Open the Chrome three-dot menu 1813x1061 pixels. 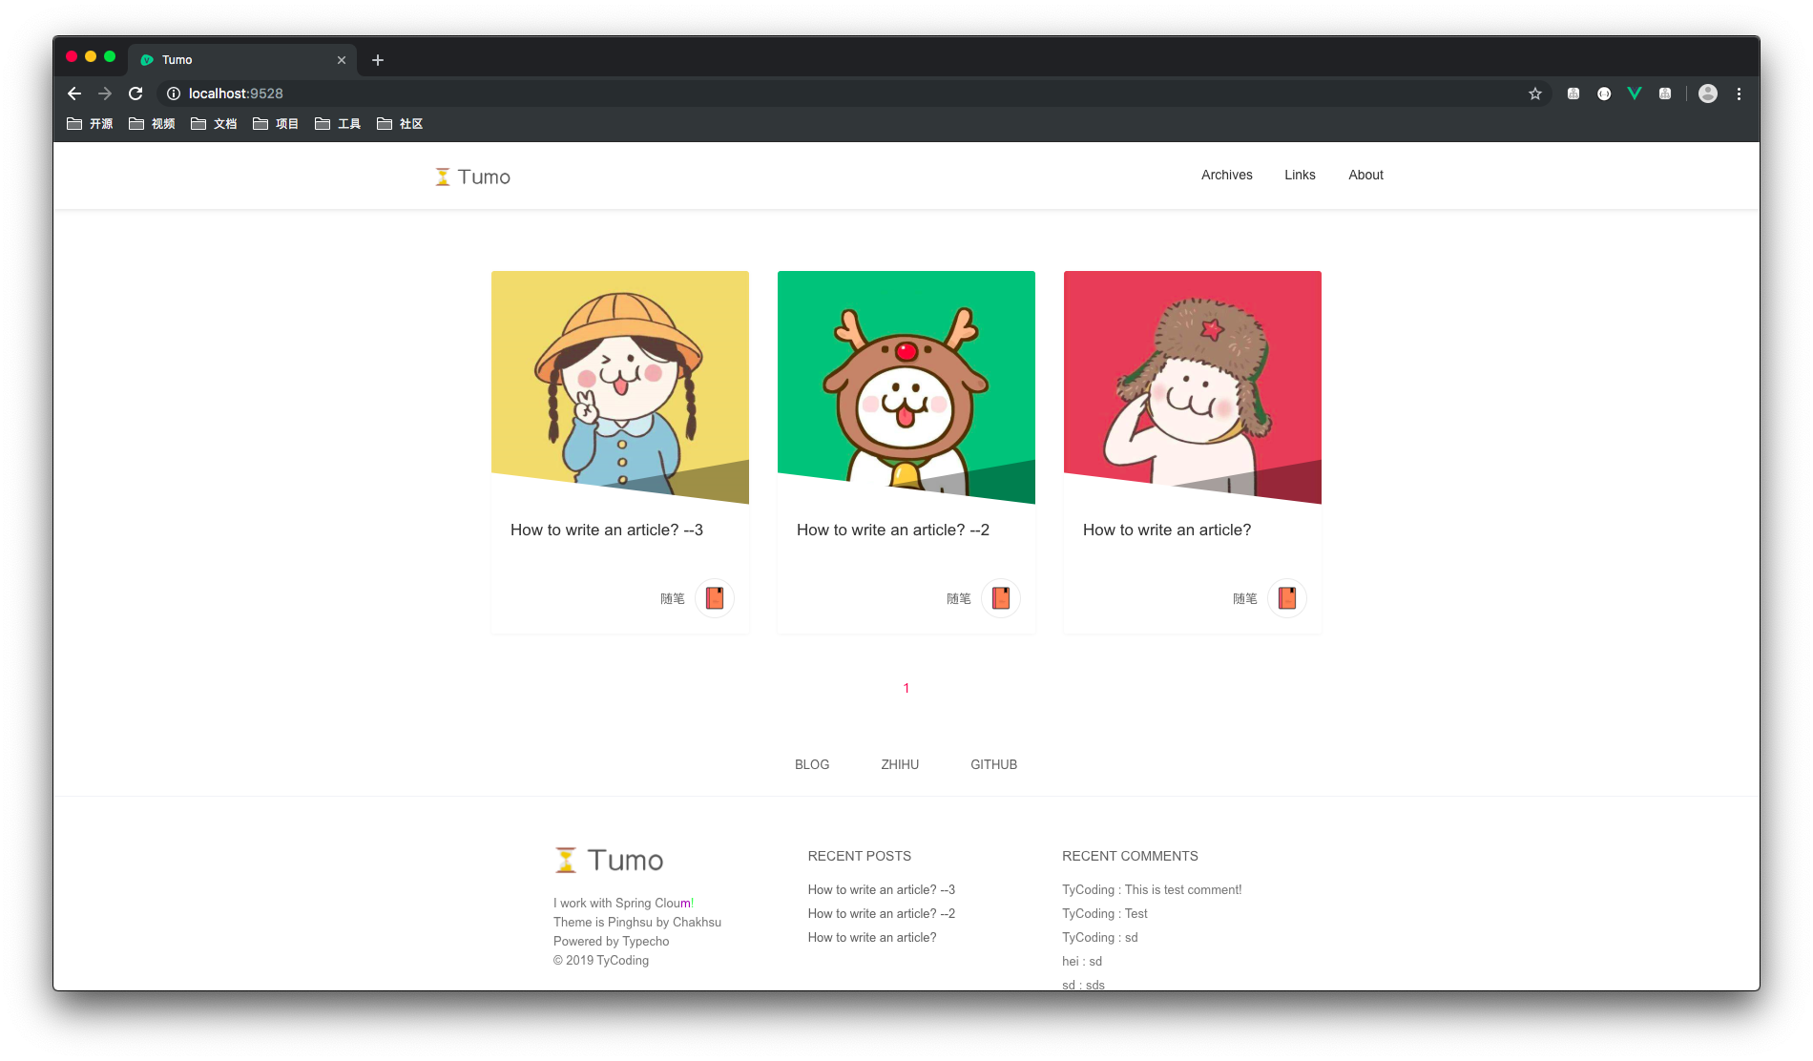(1739, 94)
